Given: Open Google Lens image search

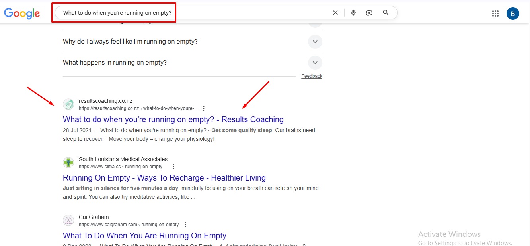Looking at the screenshot, I should pyautogui.click(x=369, y=13).
